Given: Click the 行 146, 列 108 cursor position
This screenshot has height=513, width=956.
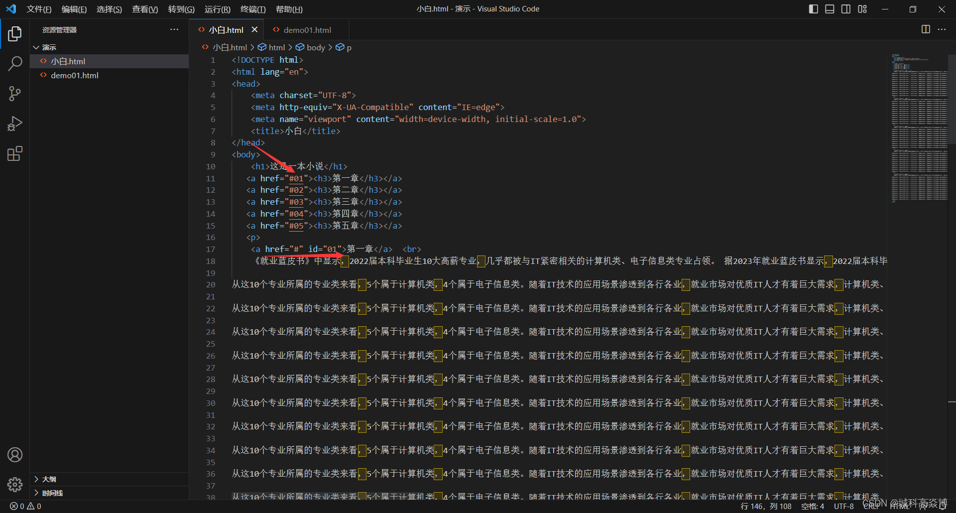Looking at the screenshot, I should coord(766,506).
